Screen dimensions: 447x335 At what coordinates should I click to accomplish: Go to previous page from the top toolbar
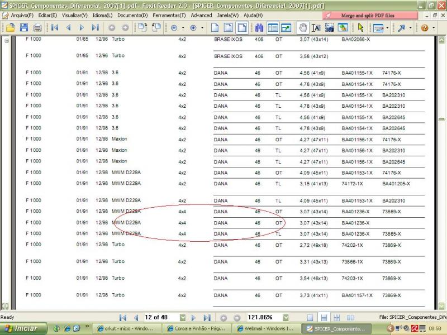(68, 27)
